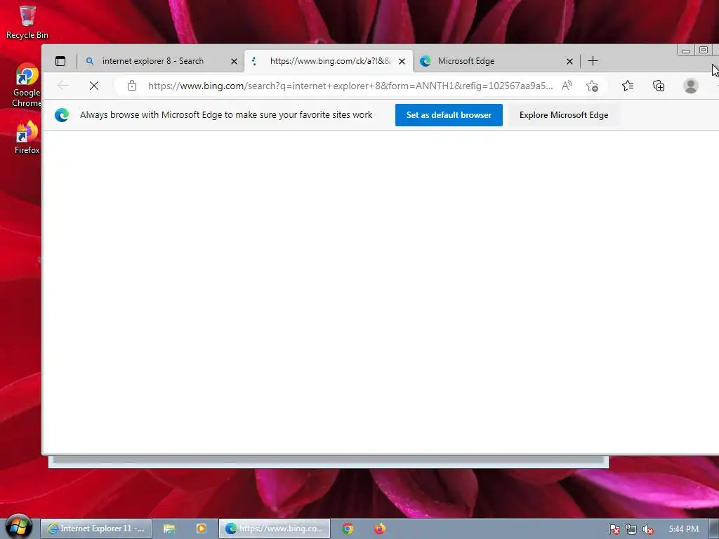719x539 pixels.
Task: Launch Chrome from the taskbar
Action: (x=348, y=528)
